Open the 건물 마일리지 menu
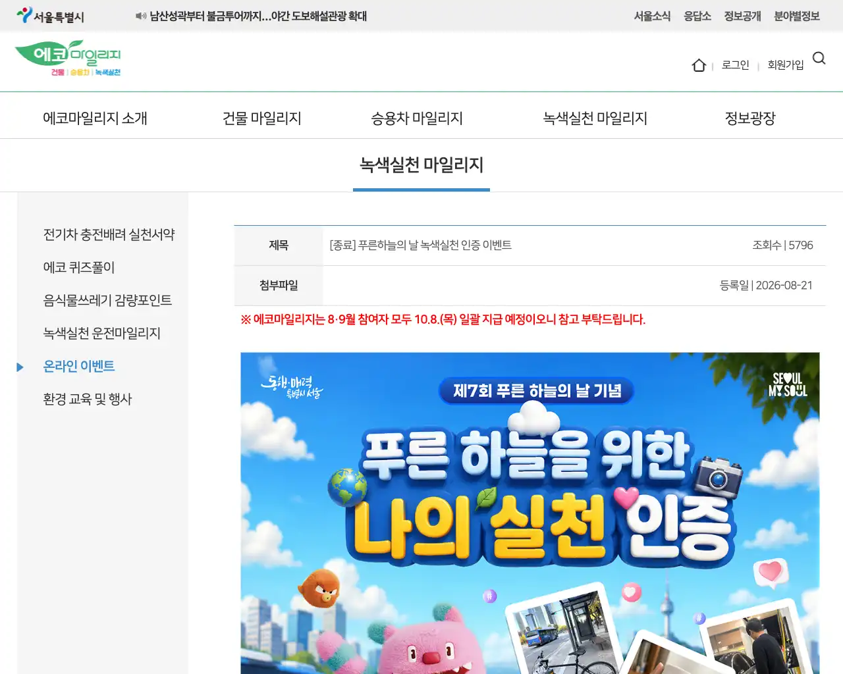Viewport: 843px width, 674px height. (262, 118)
